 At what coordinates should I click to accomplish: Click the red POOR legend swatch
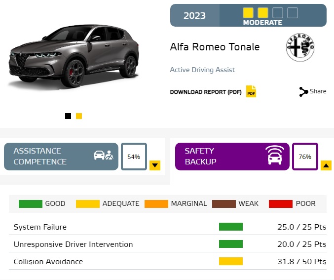coord(281,203)
